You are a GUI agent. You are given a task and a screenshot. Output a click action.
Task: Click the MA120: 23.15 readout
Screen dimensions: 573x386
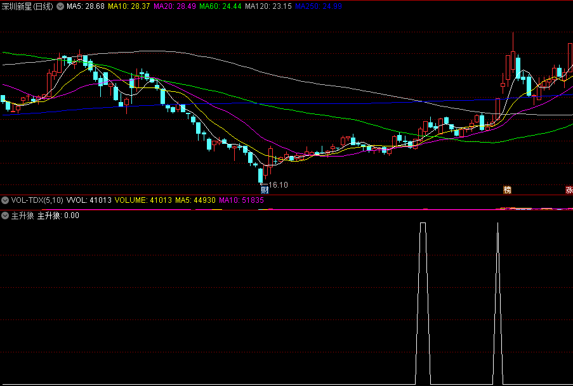[268, 6]
